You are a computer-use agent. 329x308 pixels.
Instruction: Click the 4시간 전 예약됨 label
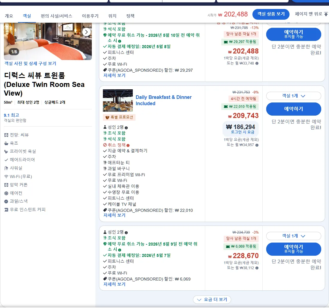[243, 99]
